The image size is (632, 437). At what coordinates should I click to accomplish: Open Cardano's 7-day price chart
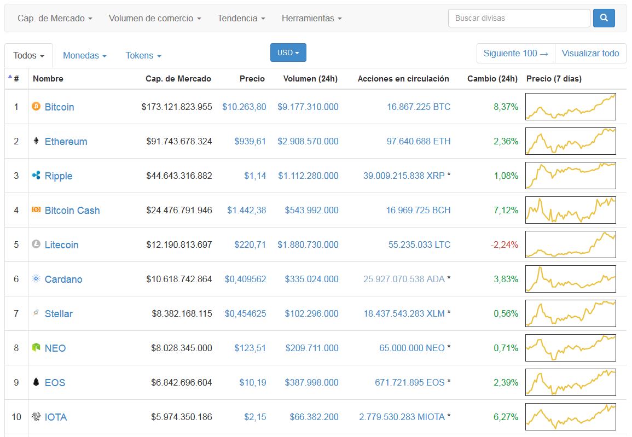(x=571, y=279)
